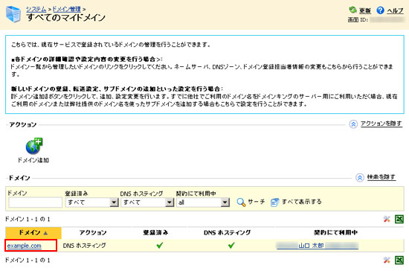
Task: Click the ヘルプ text link
Action: point(395,10)
